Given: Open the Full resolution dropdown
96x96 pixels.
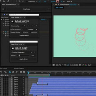Looking at the screenshot, I should pos(90,65).
